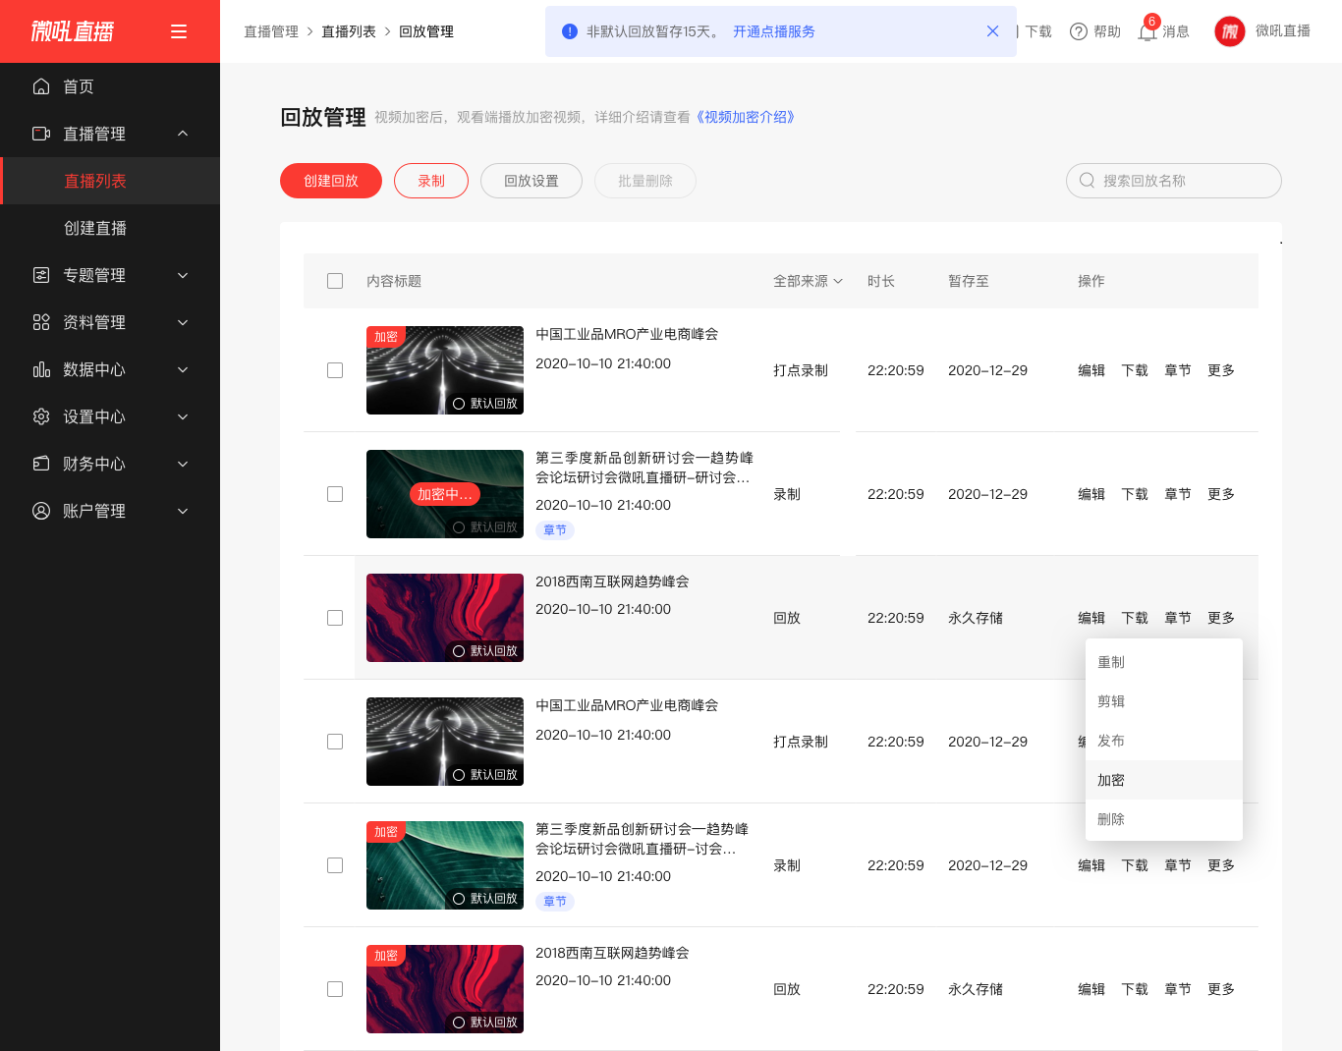Click 直播管理 in the breadcrumb

[x=271, y=31]
